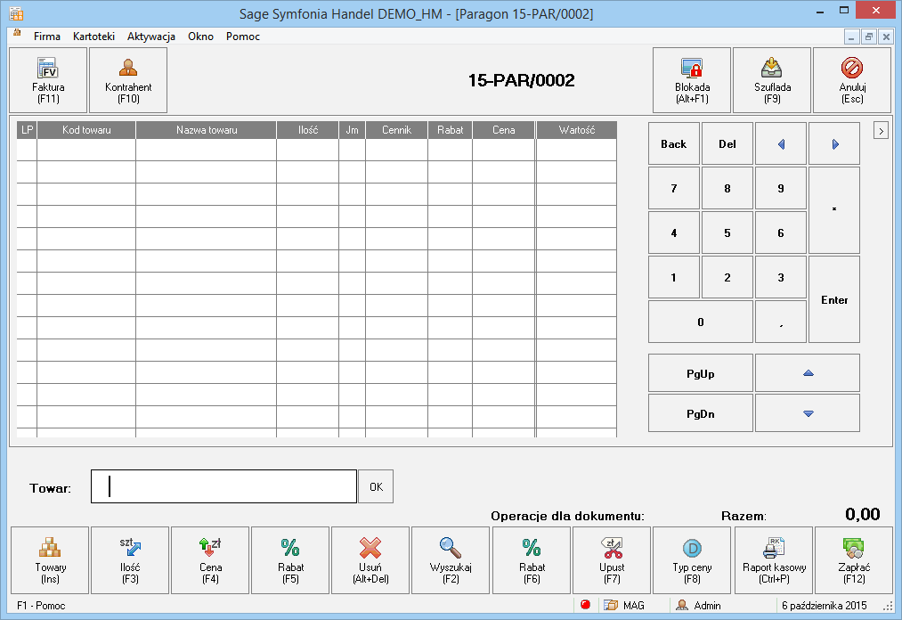The height and width of the screenshot is (620, 902).
Task: Collapse keypad panel with the > arrow
Action: tap(881, 131)
